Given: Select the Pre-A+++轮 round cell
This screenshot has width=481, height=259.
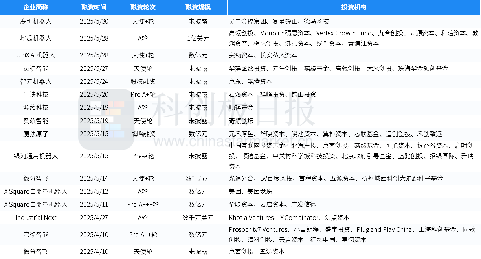Looking at the screenshot, I should pyautogui.click(x=143, y=204).
